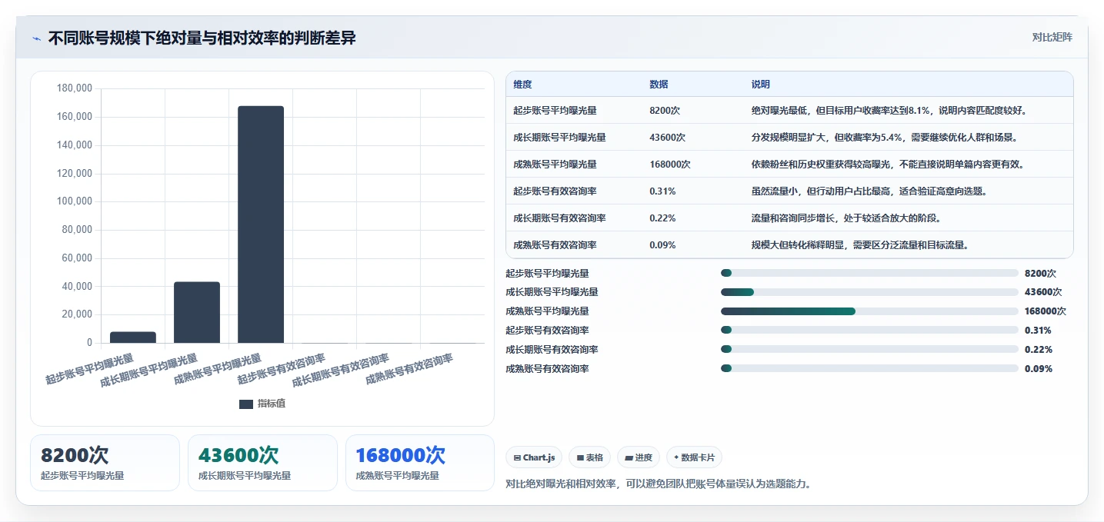Click progress bar for 成长期账号平均曝光量

click(x=869, y=292)
